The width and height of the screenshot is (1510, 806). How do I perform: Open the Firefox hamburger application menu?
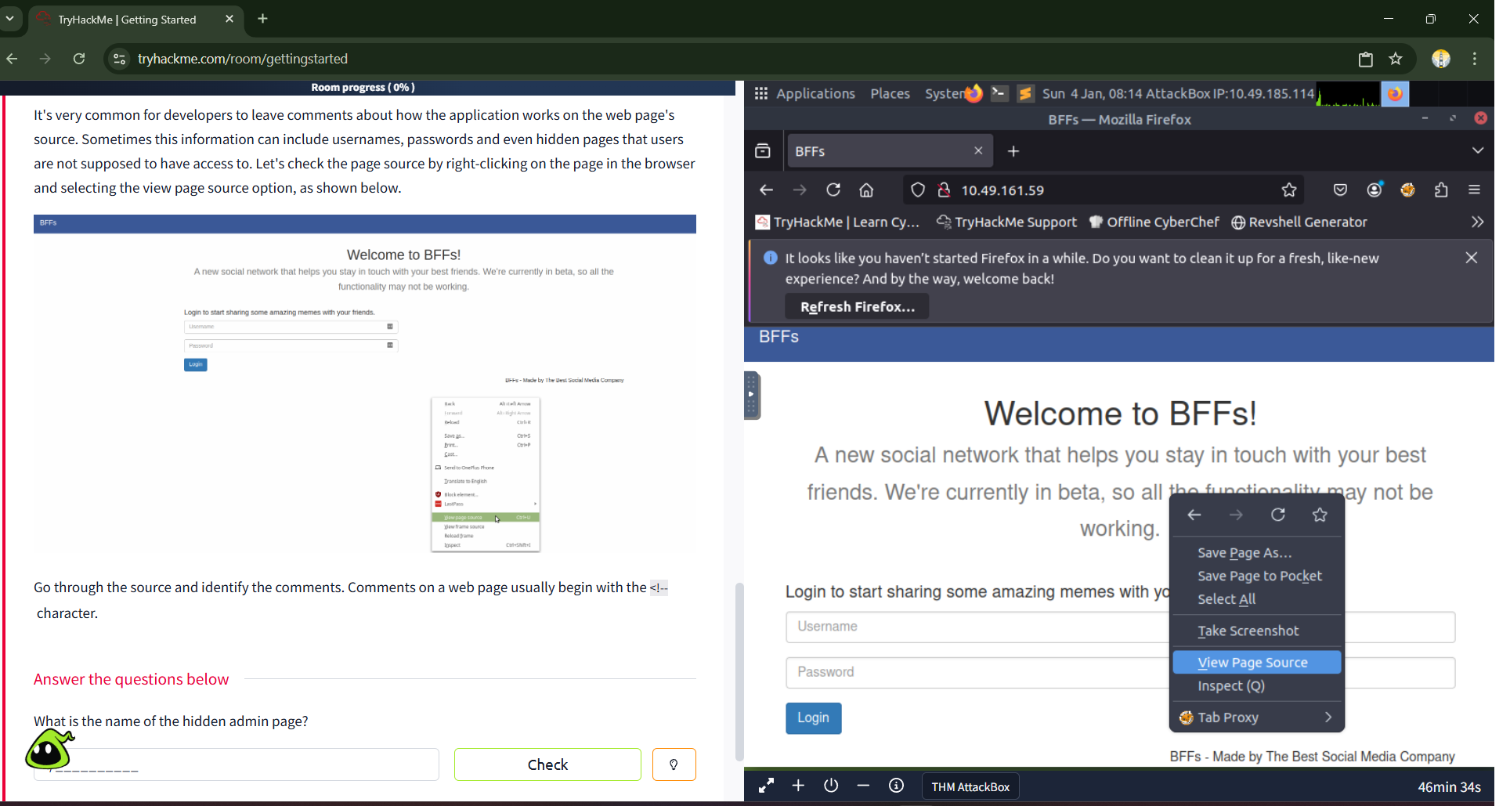[x=1475, y=190]
